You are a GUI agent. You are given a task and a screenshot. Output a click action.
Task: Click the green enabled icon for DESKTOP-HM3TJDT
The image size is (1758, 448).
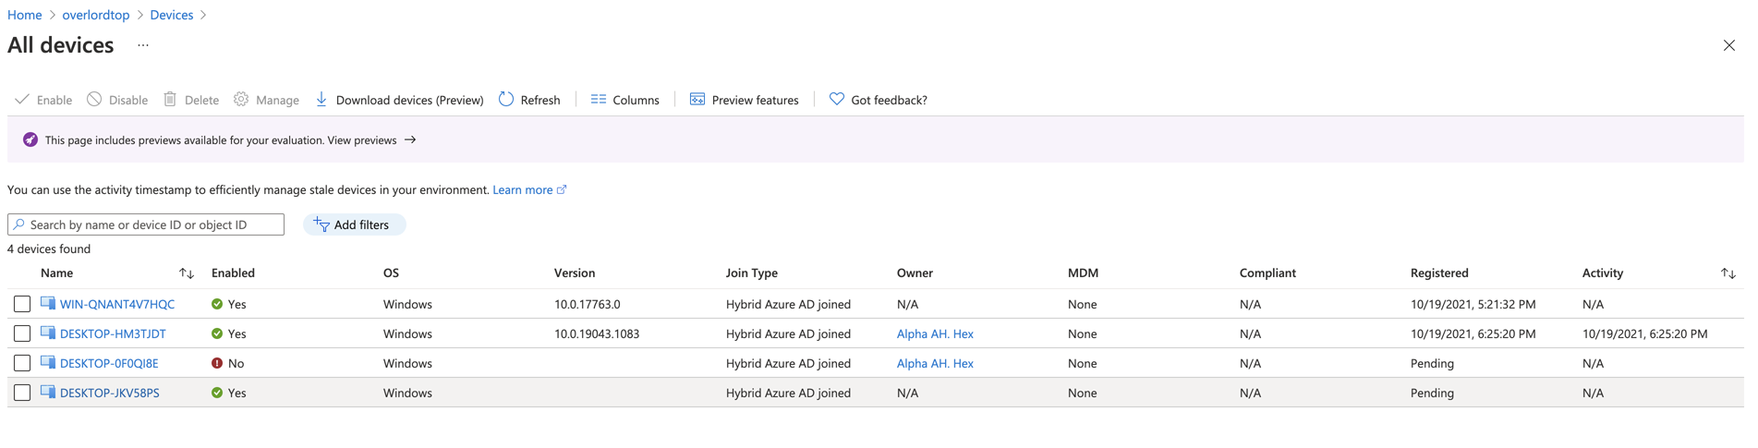click(217, 333)
